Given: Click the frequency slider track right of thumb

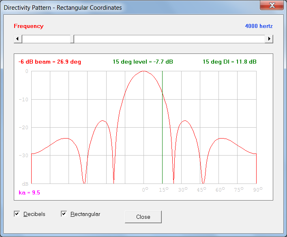Looking at the screenshot, I should [x=169, y=39].
